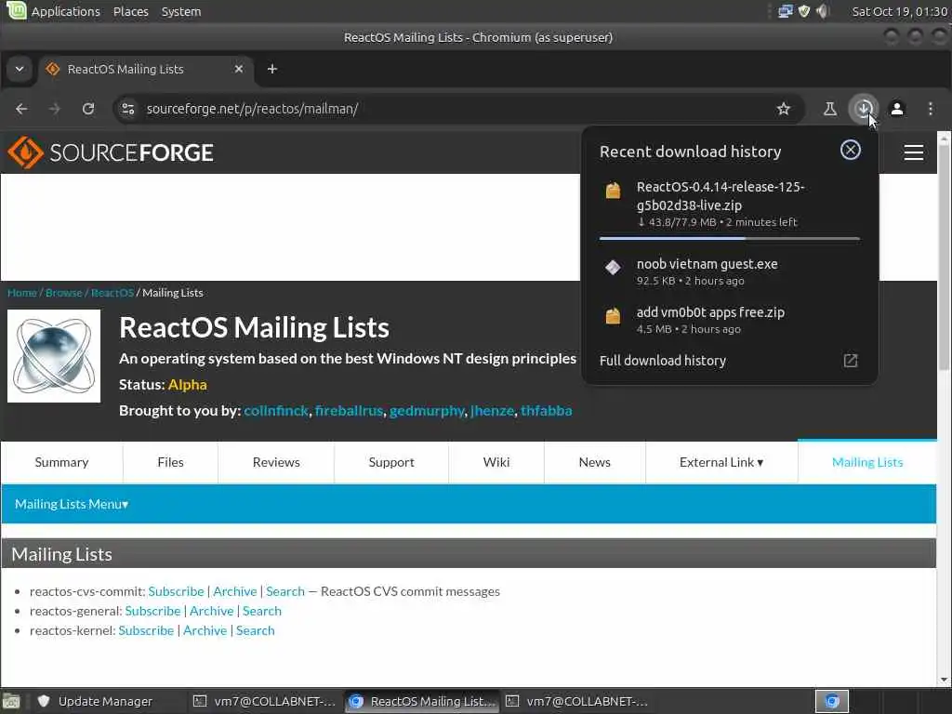The width and height of the screenshot is (952, 714).
Task: Click the add vm0b0t apps free.zip icon
Action: click(x=614, y=316)
